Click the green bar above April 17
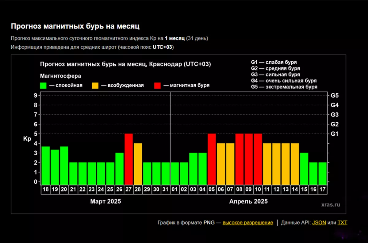Image resolution: width=368 pixels, height=243 pixels. pyautogui.click(x=322, y=172)
